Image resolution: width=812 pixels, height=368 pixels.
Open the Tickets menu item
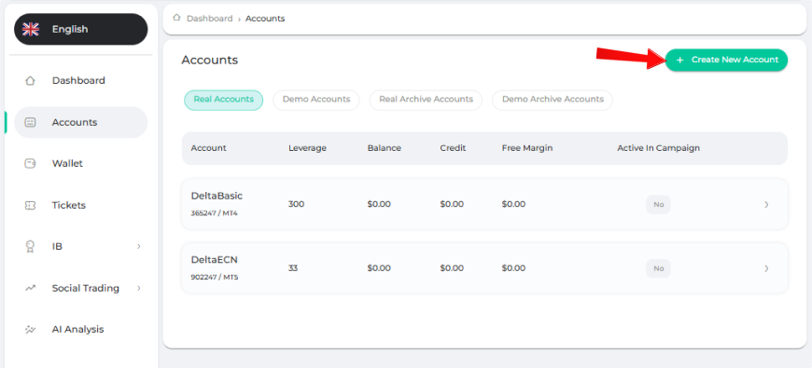pyautogui.click(x=81, y=205)
